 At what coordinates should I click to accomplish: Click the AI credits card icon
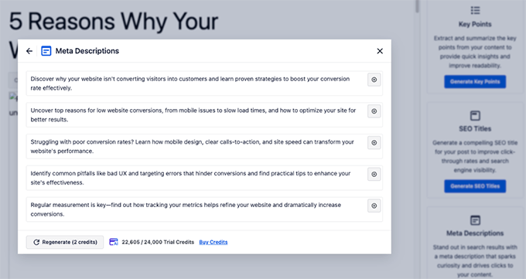114,242
